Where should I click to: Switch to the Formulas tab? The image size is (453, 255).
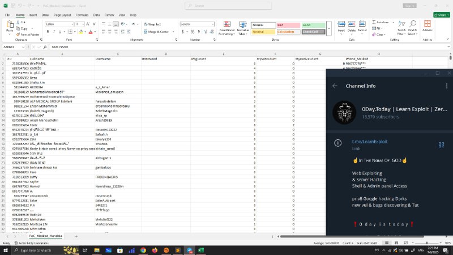click(x=82, y=15)
